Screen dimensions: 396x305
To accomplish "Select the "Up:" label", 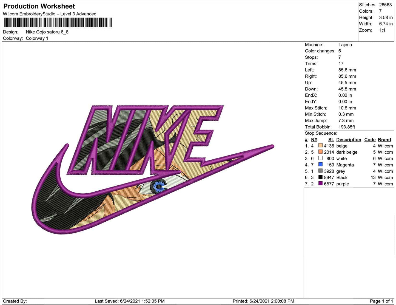I will tap(308, 83).
